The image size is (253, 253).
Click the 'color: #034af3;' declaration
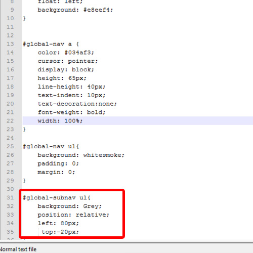click(x=66, y=53)
